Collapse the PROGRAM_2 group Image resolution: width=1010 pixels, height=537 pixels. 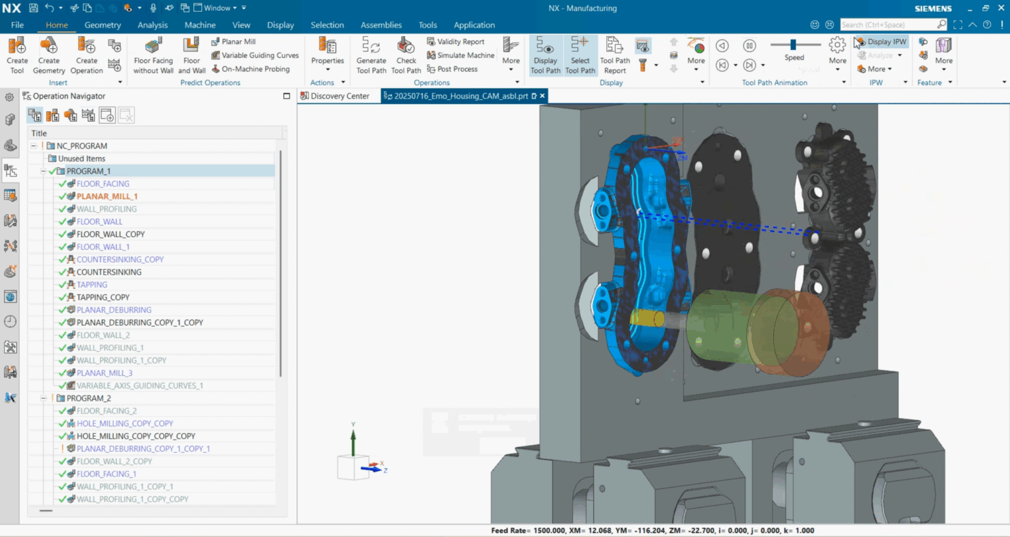click(x=43, y=398)
